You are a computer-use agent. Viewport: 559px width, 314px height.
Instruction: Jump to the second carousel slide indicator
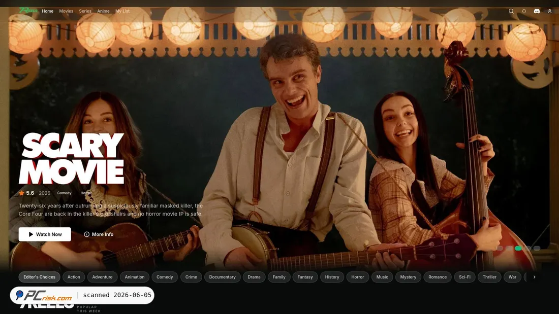pos(509,248)
